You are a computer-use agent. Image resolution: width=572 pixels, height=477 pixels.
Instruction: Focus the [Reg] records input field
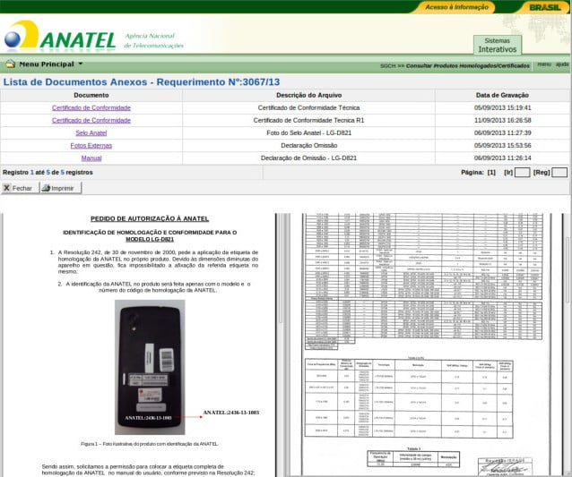coord(559,172)
